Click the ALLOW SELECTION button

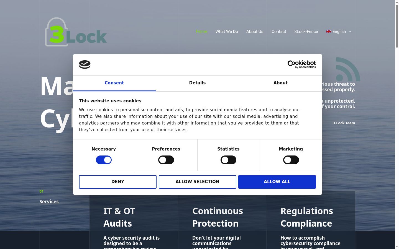click(197, 182)
